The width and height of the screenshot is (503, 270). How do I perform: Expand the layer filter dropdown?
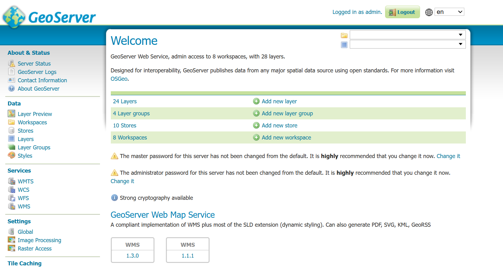407,44
